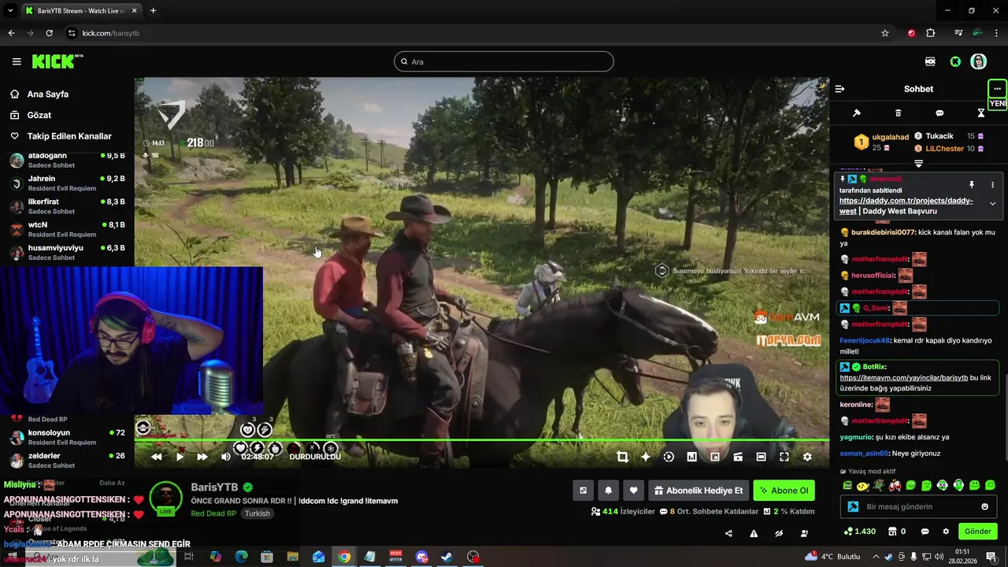Open the stats chart icon in player

point(691,457)
